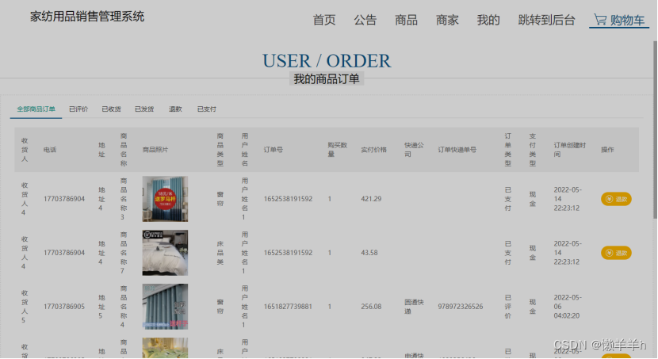
Task: Click the 购买数量 column header
Action: coord(338,150)
